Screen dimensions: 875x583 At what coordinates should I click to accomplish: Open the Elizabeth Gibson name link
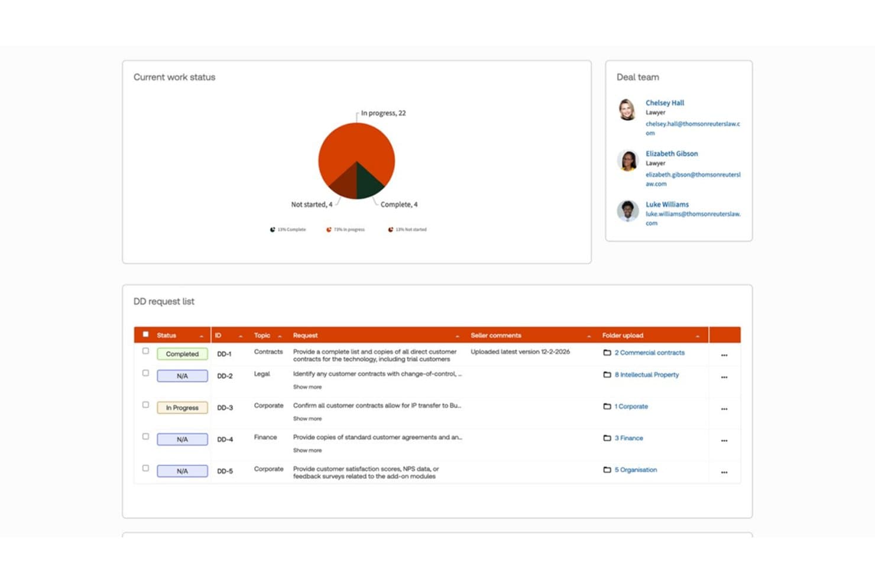[672, 154]
